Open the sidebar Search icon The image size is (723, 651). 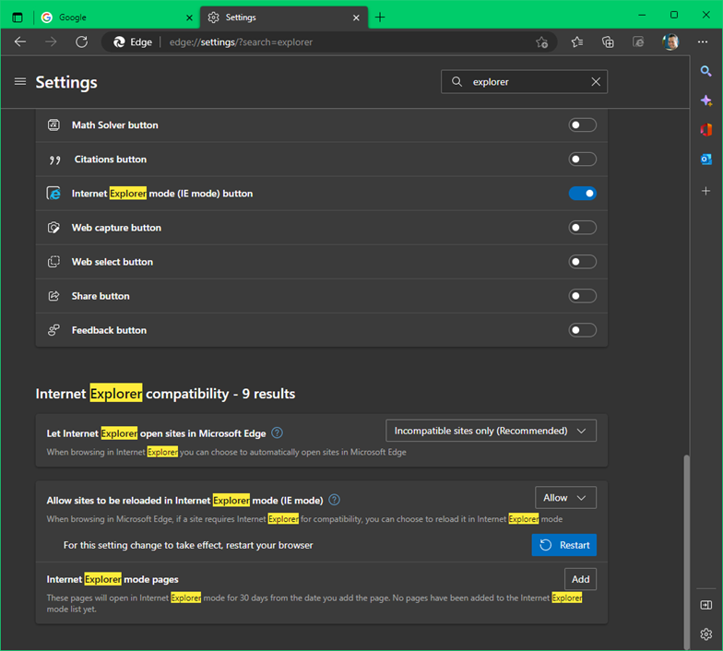pyautogui.click(x=706, y=71)
